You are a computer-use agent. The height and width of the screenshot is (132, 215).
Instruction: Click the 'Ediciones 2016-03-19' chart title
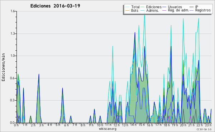pyautogui.click(x=55, y=6)
